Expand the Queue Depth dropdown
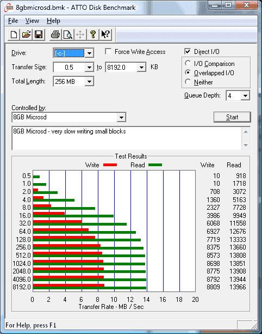 click(245, 96)
